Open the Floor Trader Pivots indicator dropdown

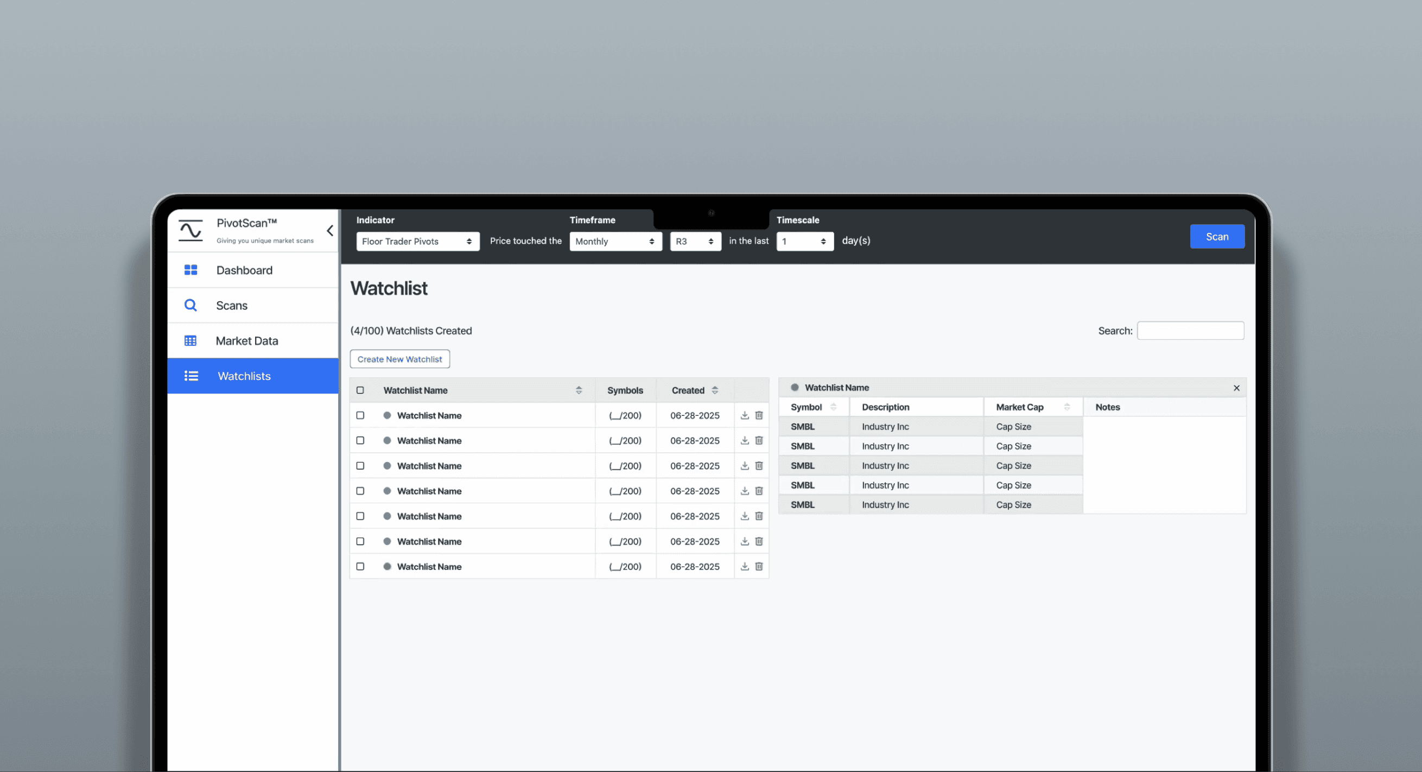point(418,242)
